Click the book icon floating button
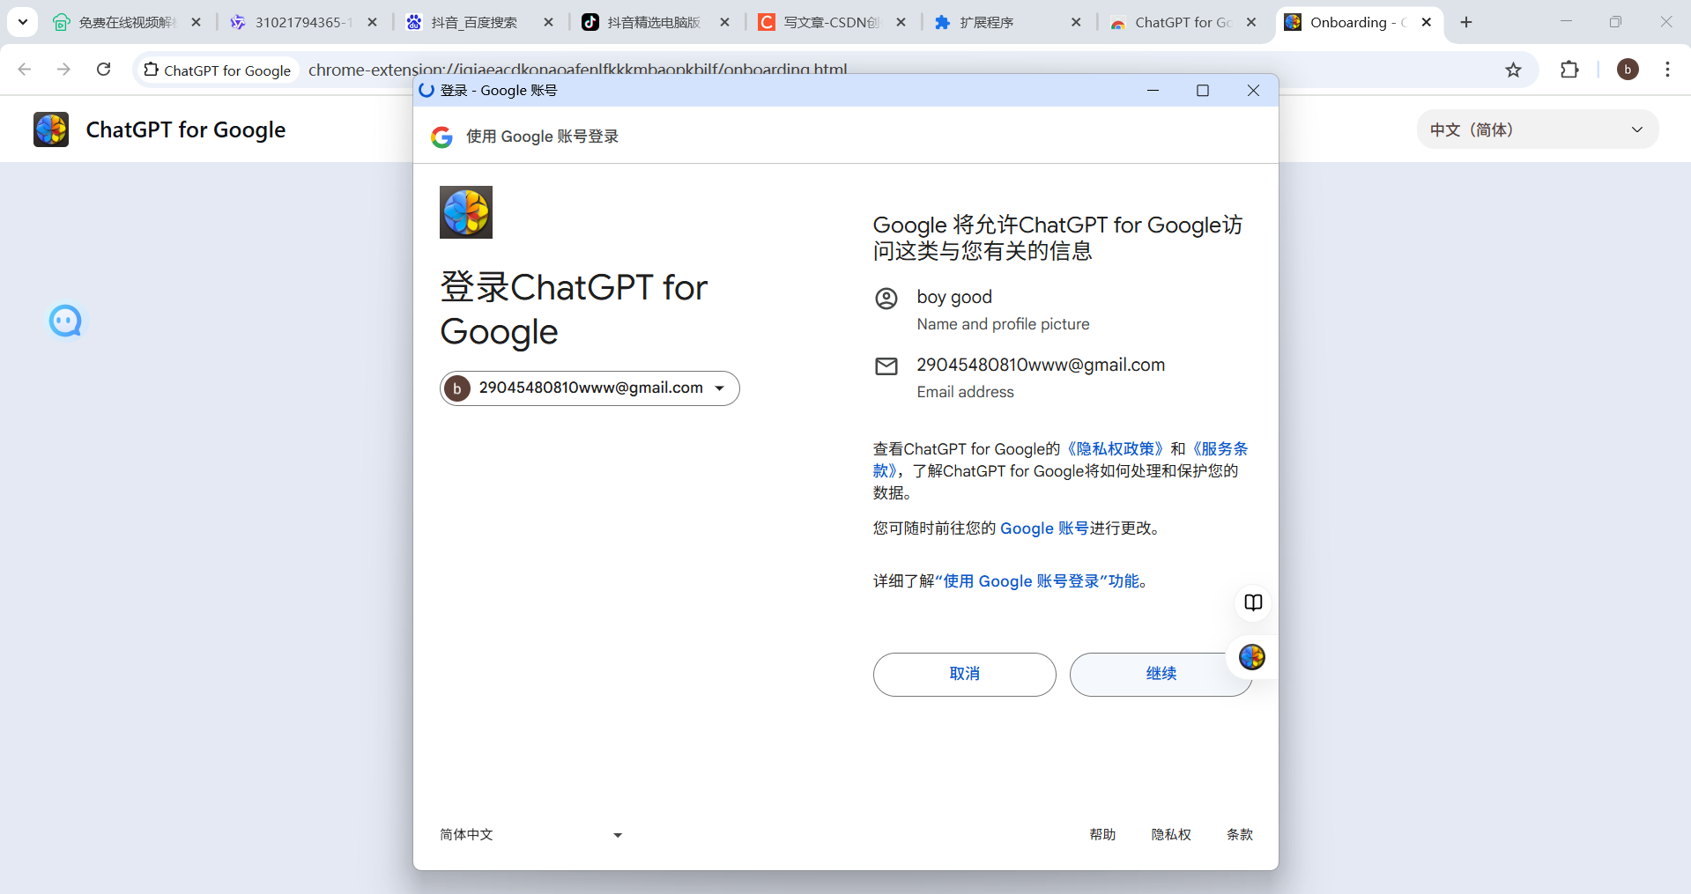Screen dimensions: 1691x894 point(1253,602)
